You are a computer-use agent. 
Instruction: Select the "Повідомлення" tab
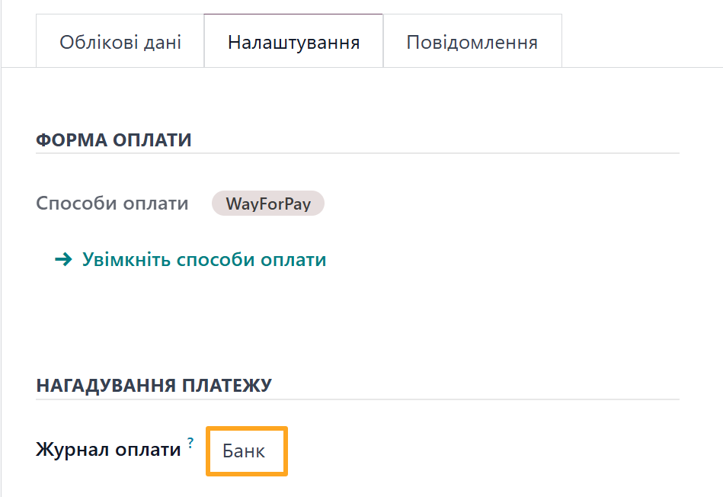click(472, 42)
